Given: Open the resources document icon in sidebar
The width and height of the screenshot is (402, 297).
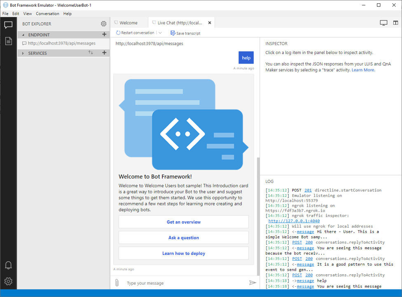Looking at the screenshot, I should pyautogui.click(x=8, y=41).
